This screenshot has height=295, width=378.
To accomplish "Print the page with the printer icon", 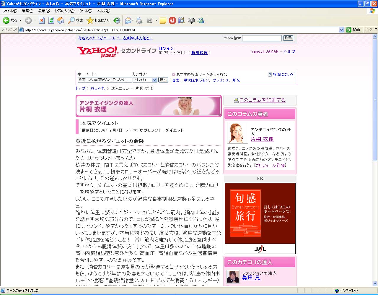I will point(139,20).
